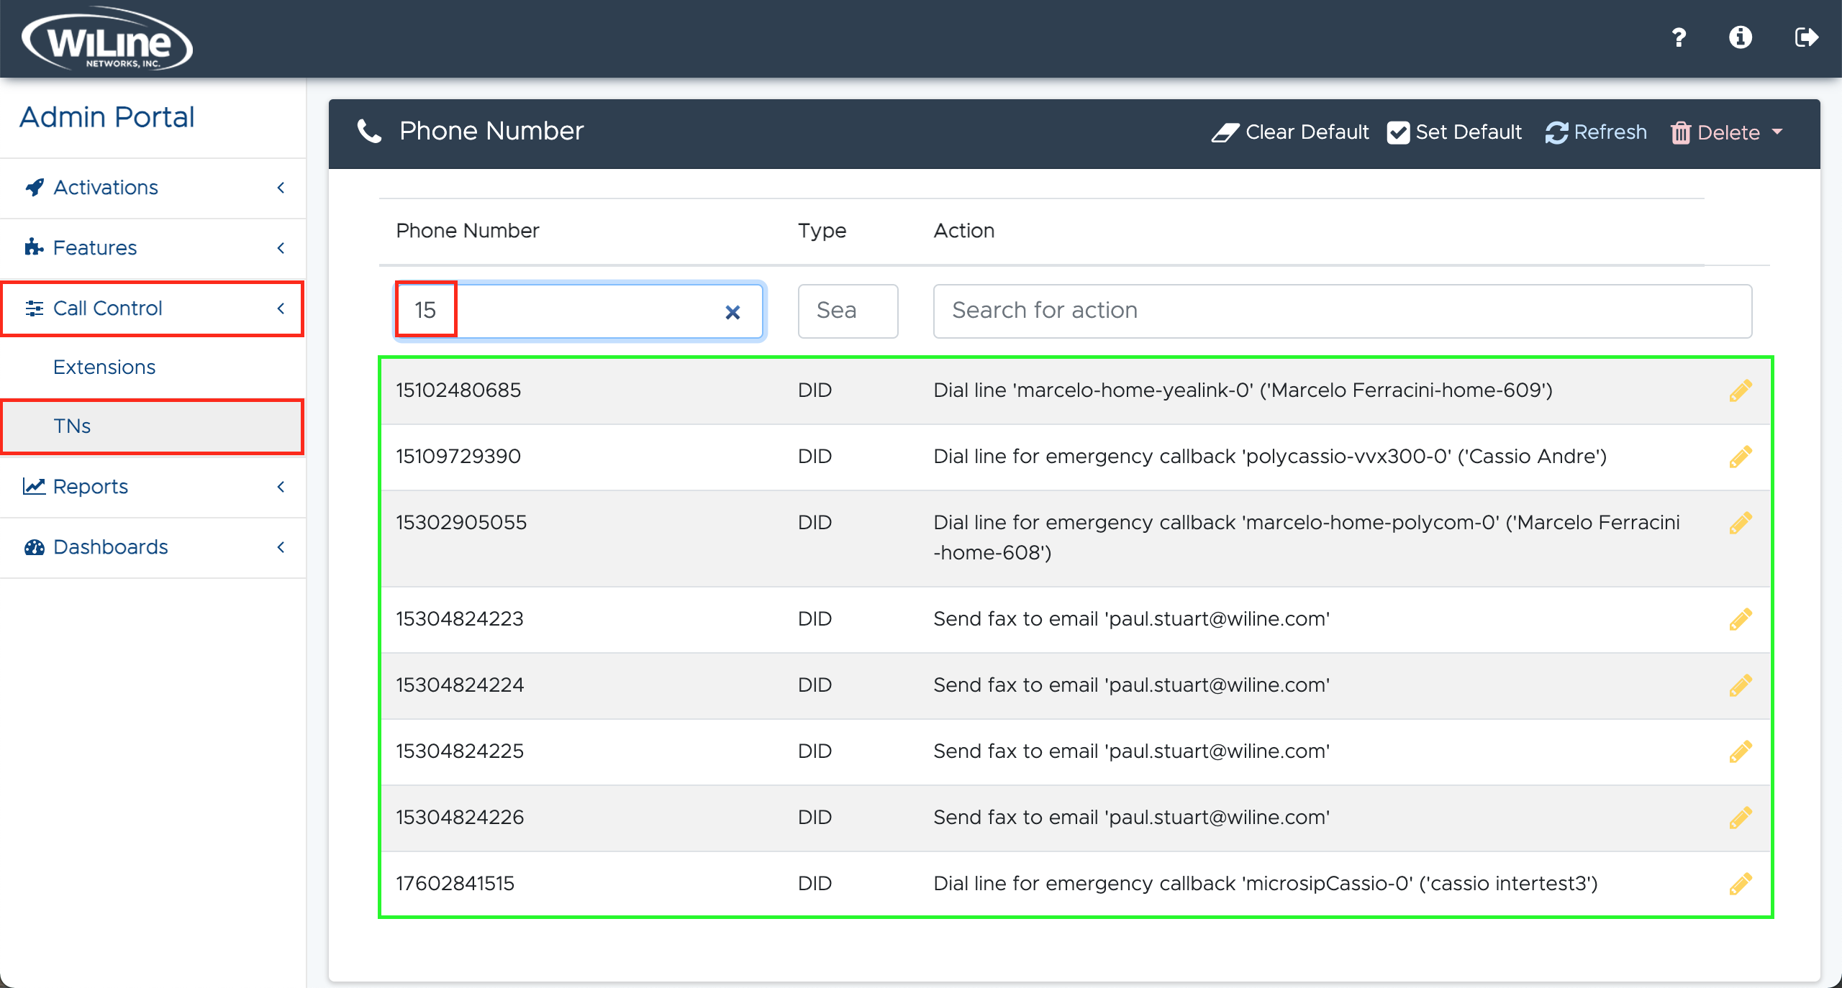Select phone number 15304824223

coord(460,619)
